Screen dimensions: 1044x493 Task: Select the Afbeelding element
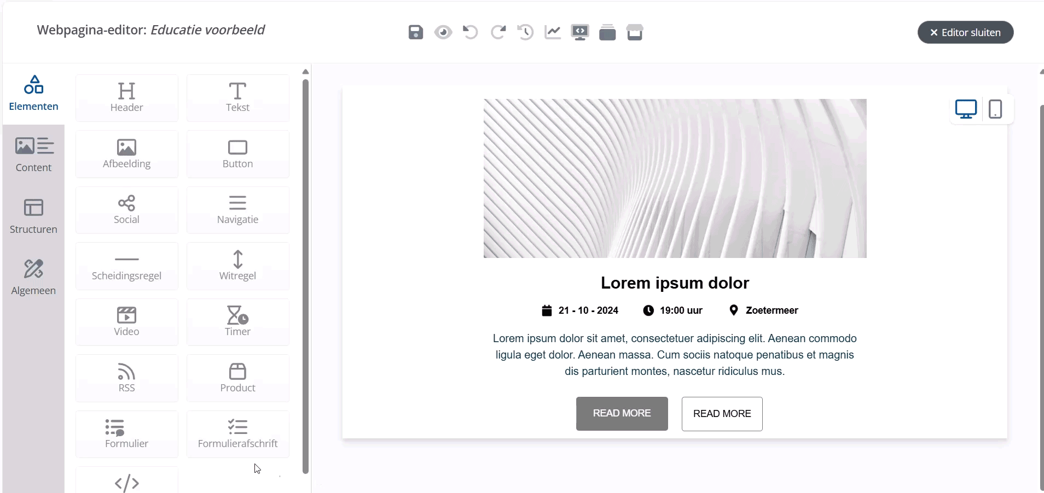(126, 154)
